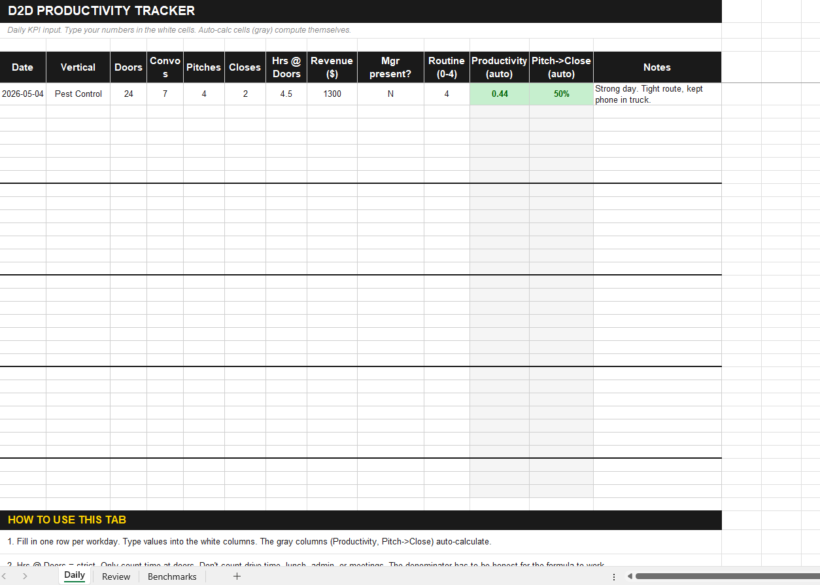Select Productivity value 0.44
The height and width of the screenshot is (585, 820).
pyautogui.click(x=500, y=94)
